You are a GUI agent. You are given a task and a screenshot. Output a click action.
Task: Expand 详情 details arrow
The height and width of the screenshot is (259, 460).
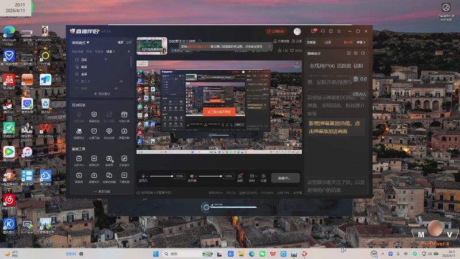pyautogui.click(x=361, y=42)
